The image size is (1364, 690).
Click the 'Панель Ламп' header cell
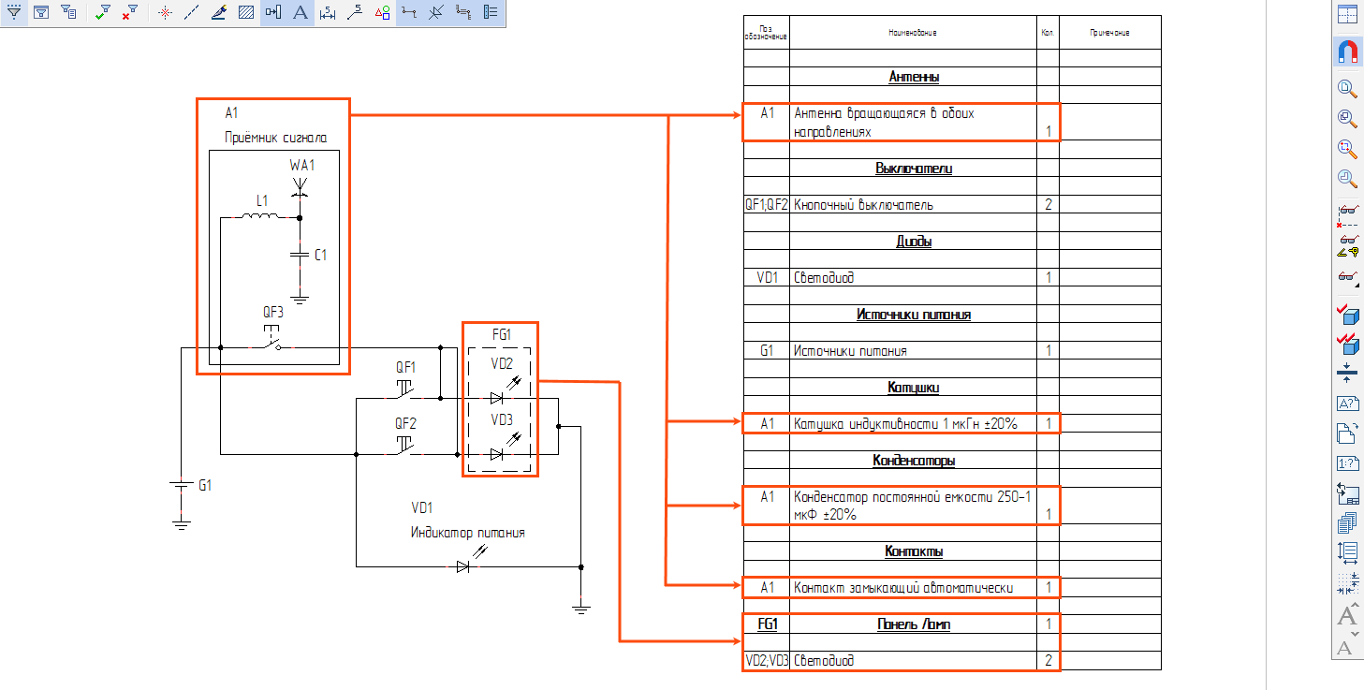pyautogui.click(x=914, y=624)
